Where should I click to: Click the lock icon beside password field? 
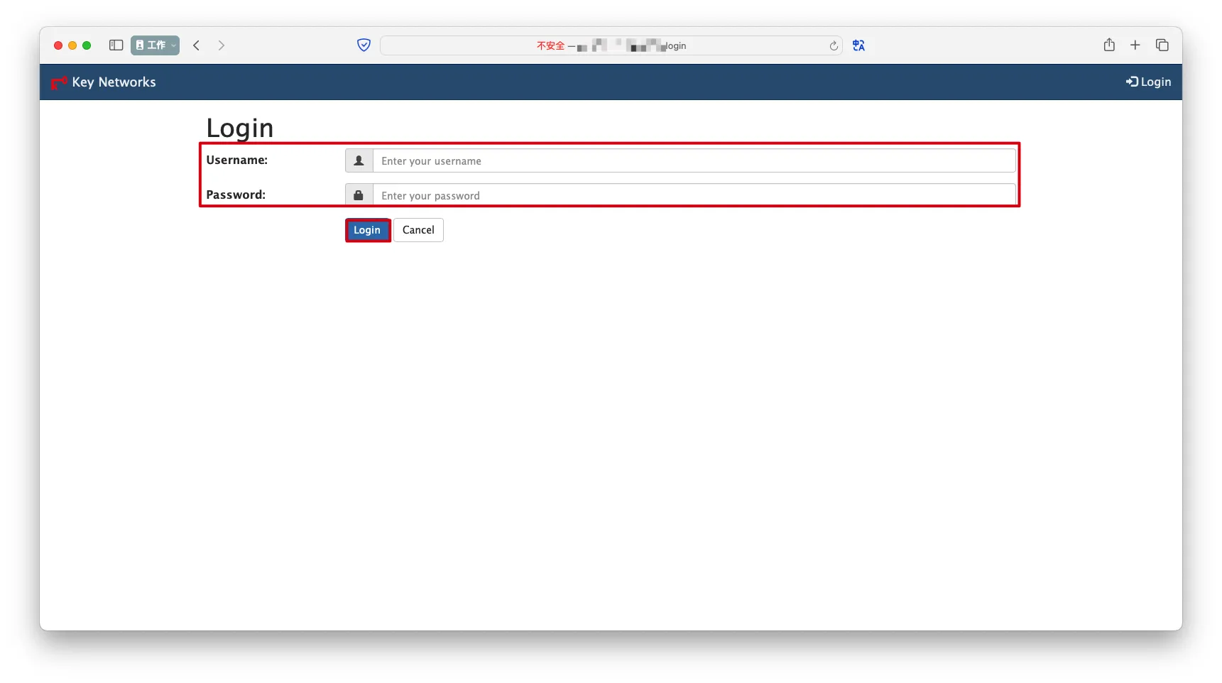tap(359, 195)
